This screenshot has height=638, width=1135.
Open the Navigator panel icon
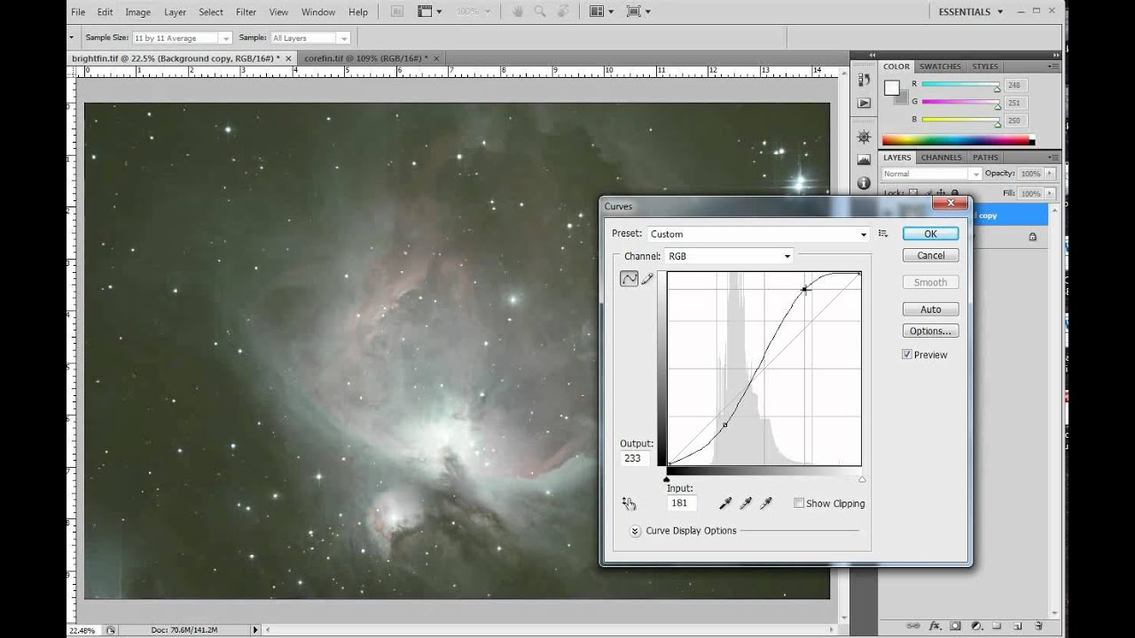click(x=864, y=137)
